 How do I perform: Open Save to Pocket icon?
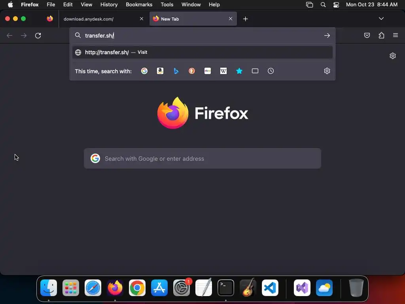click(x=367, y=35)
